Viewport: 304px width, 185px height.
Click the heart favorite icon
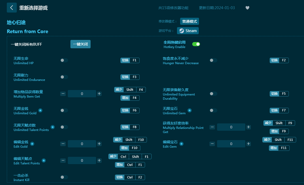pyautogui.click(x=247, y=8)
